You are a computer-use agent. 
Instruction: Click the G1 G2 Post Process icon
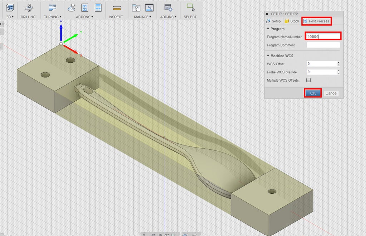coord(85,8)
